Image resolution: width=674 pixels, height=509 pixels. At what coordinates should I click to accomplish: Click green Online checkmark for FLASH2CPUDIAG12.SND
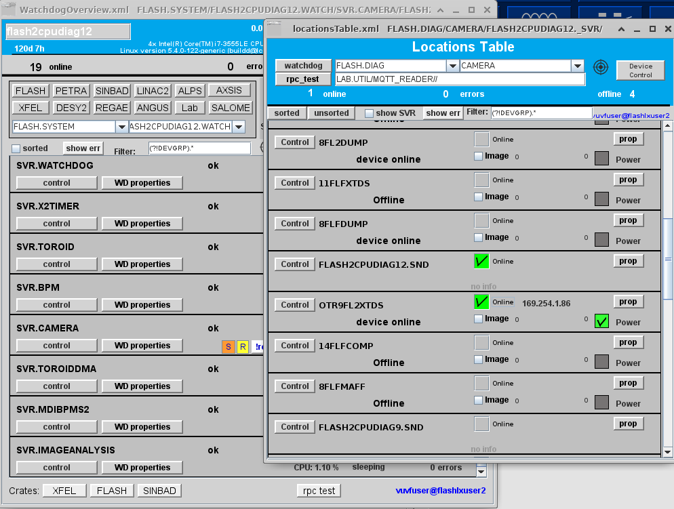coord(481,261)
